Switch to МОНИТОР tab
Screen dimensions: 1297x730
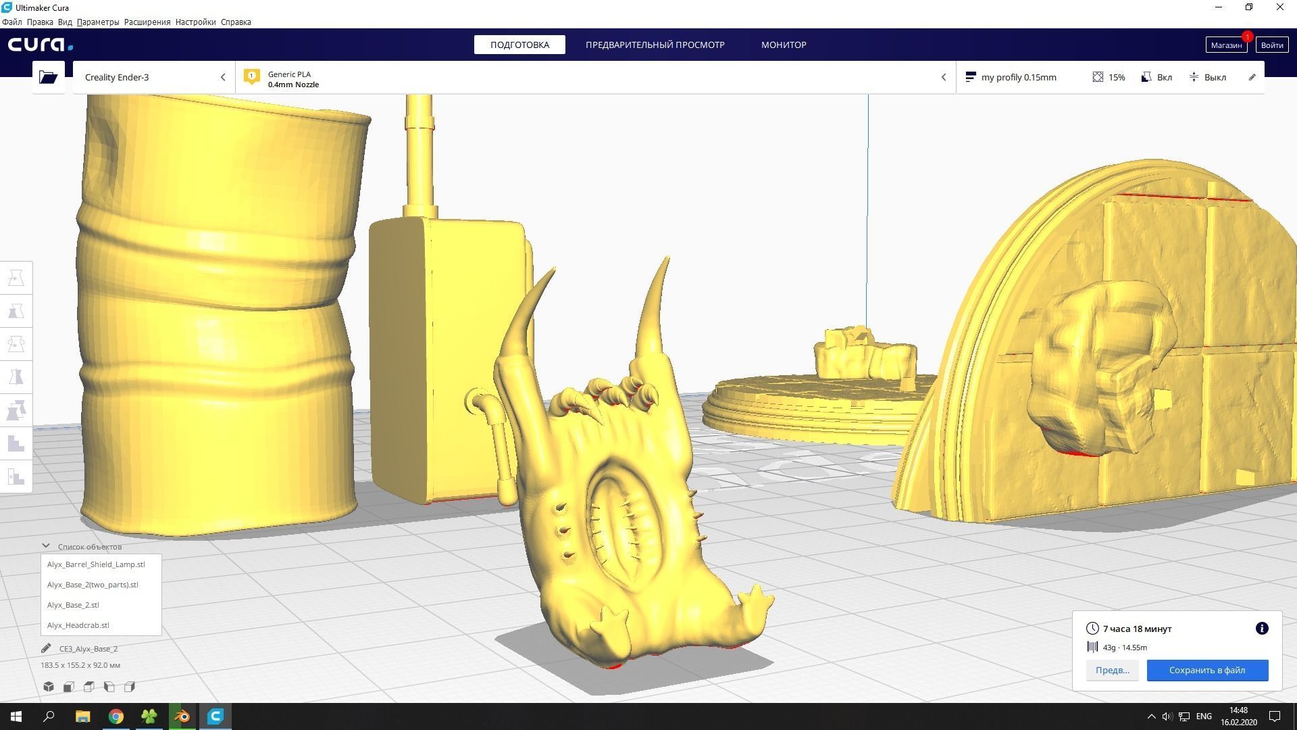tap(784, 45)
